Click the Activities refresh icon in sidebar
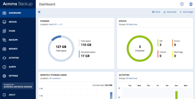Viewport: 195px width, 99px height. [4, 58]
